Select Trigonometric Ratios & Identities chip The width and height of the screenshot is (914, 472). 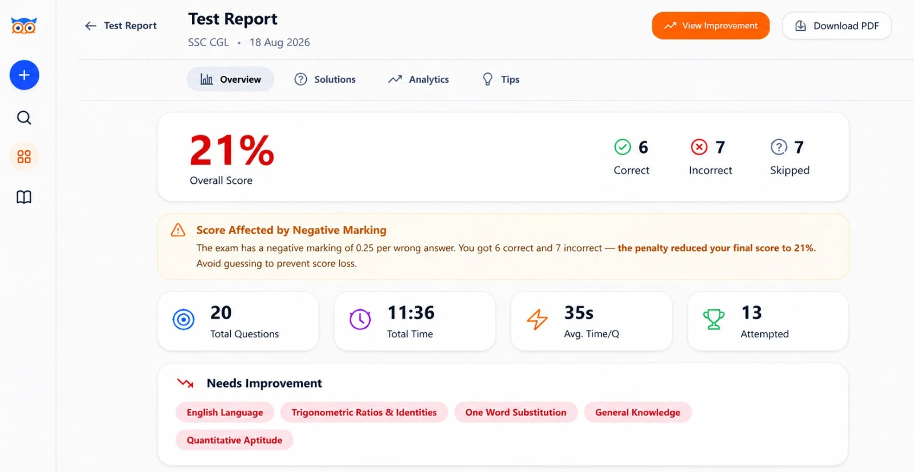click(364, 412)
